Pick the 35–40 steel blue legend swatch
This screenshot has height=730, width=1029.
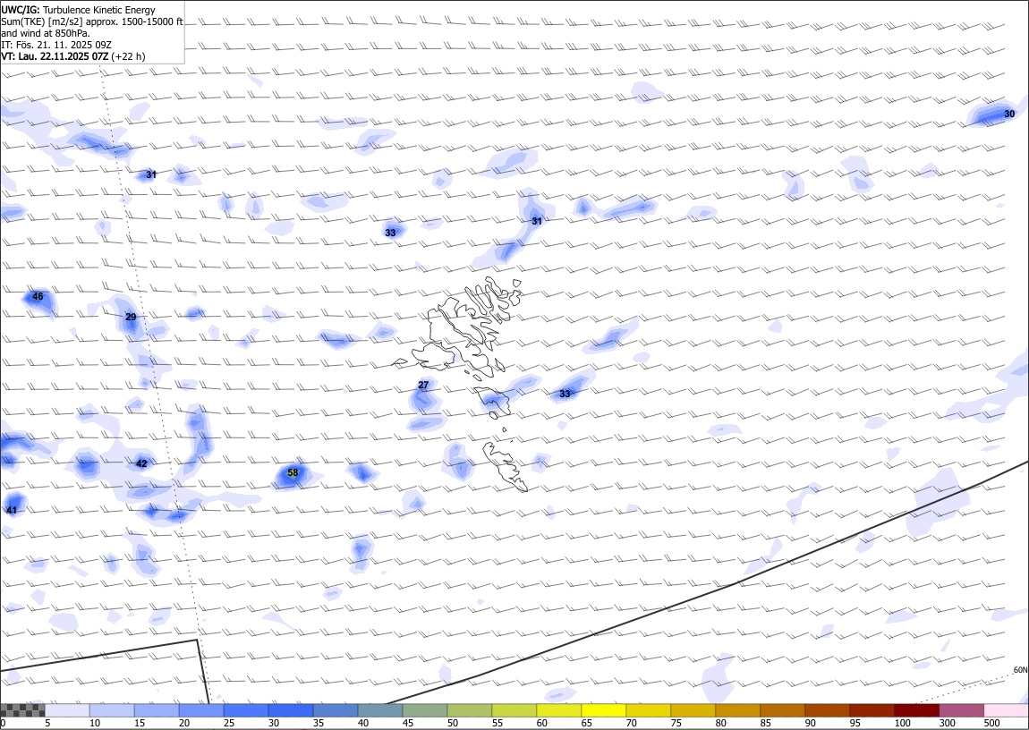pos(336,710)
